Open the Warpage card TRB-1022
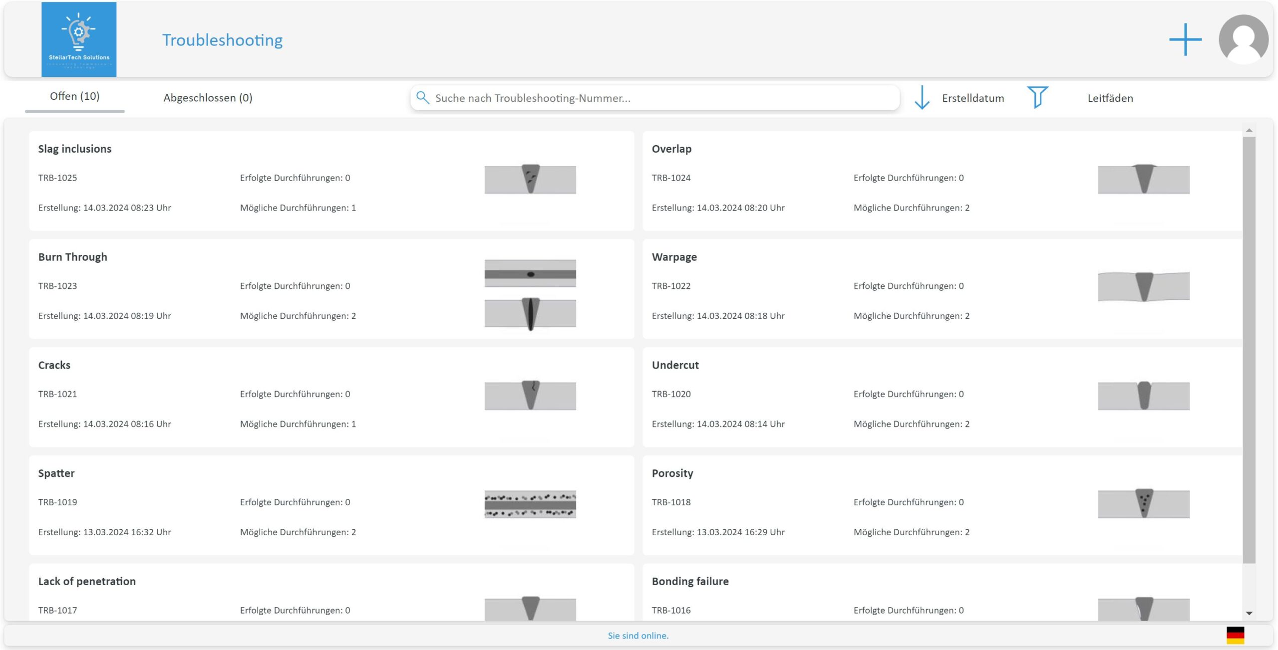This screenshot has height=650, width=1278. [x=943, y=289]
